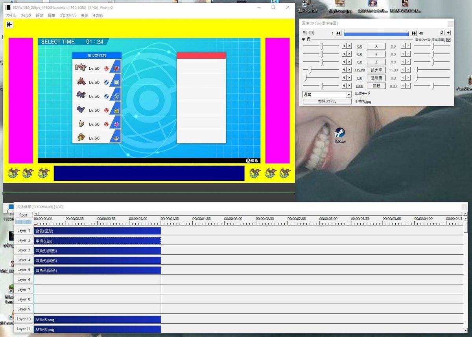
Task: Uncheck the 画像ファイル[標準描画] checkbox
Action: point(448,40)
